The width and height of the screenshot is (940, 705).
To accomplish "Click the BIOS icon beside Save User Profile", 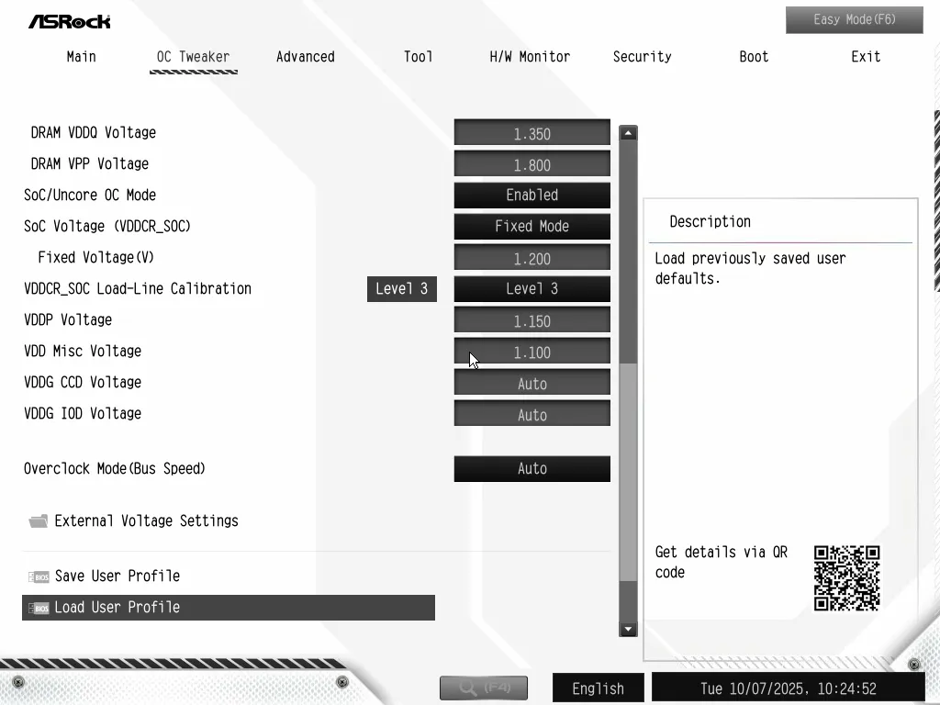I will coord(39,576).
